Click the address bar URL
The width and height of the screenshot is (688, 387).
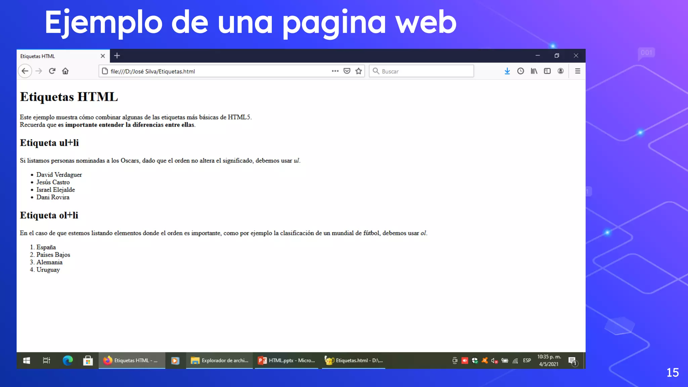pos(153,71)
